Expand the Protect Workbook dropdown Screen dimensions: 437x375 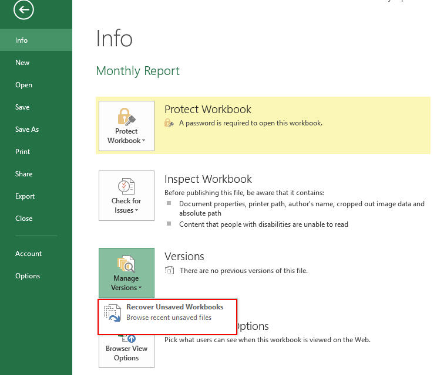(x=126, y=136)
